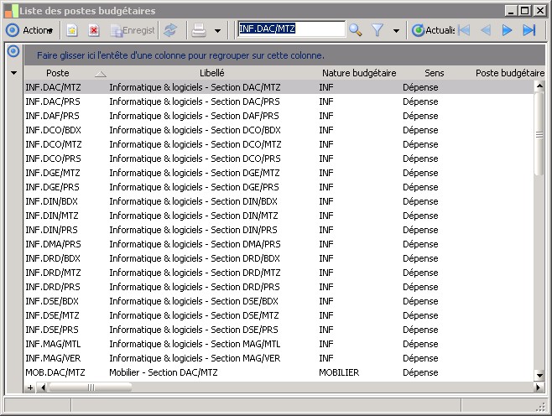Click the new record icon in toolbar
552x416 pixels.
(x=72, y=30)
